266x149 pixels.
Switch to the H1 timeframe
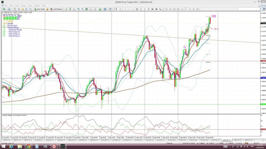click(x=182, y=9)
